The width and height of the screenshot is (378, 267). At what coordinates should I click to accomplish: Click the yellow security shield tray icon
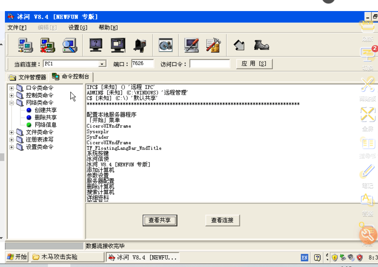[335, 257]
